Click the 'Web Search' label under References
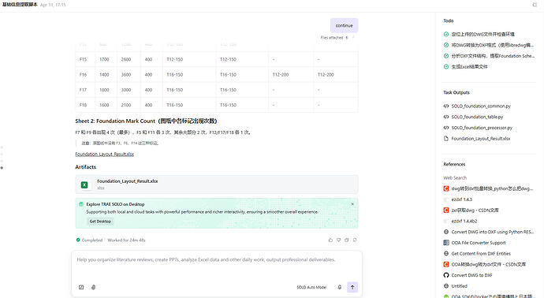The image size is (544, 298). pyautogui.click(x=455, y=177)
